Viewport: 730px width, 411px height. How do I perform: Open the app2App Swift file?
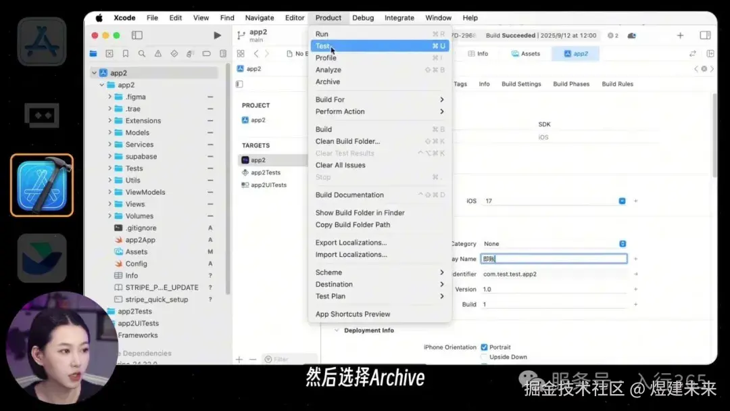140,240
